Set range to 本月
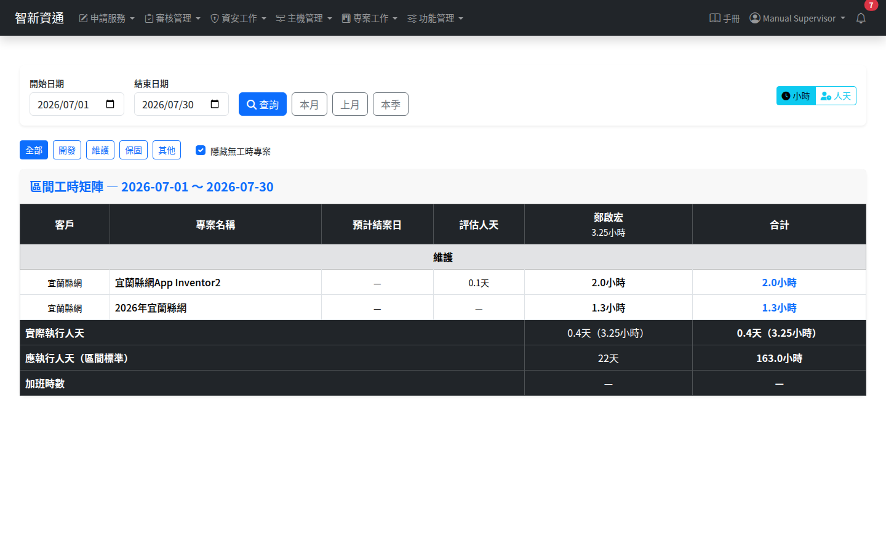Image resolution: width=886 pixels, height=554 pixels. tap(309, 104)
